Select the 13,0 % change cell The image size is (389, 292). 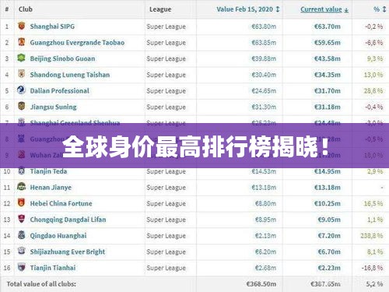(x=373, y=75)
